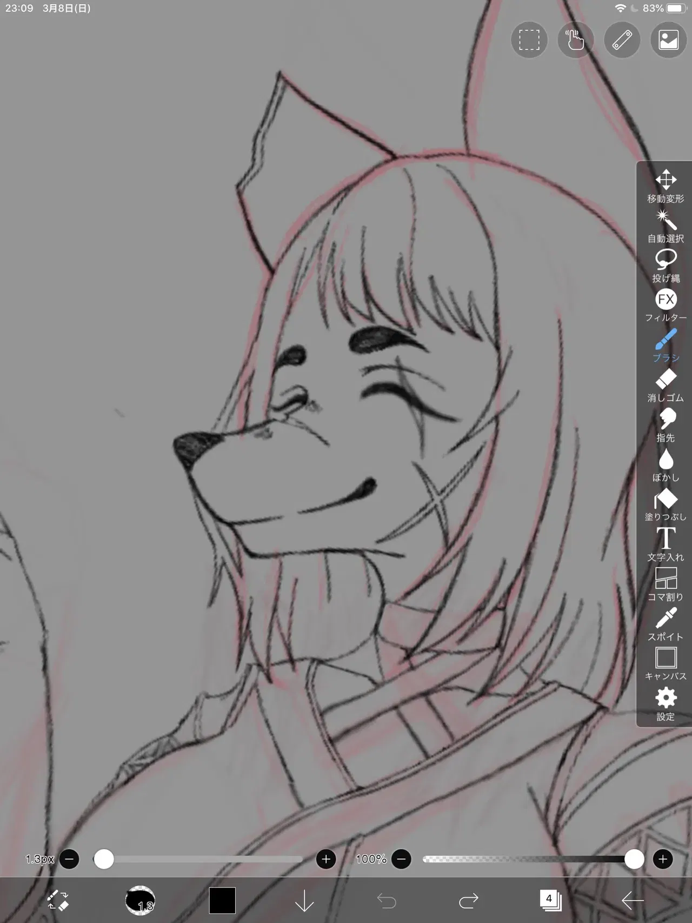Toggle brush and eraser switch icon
This screenshot has width=692, height=923.
click(57, 900)
